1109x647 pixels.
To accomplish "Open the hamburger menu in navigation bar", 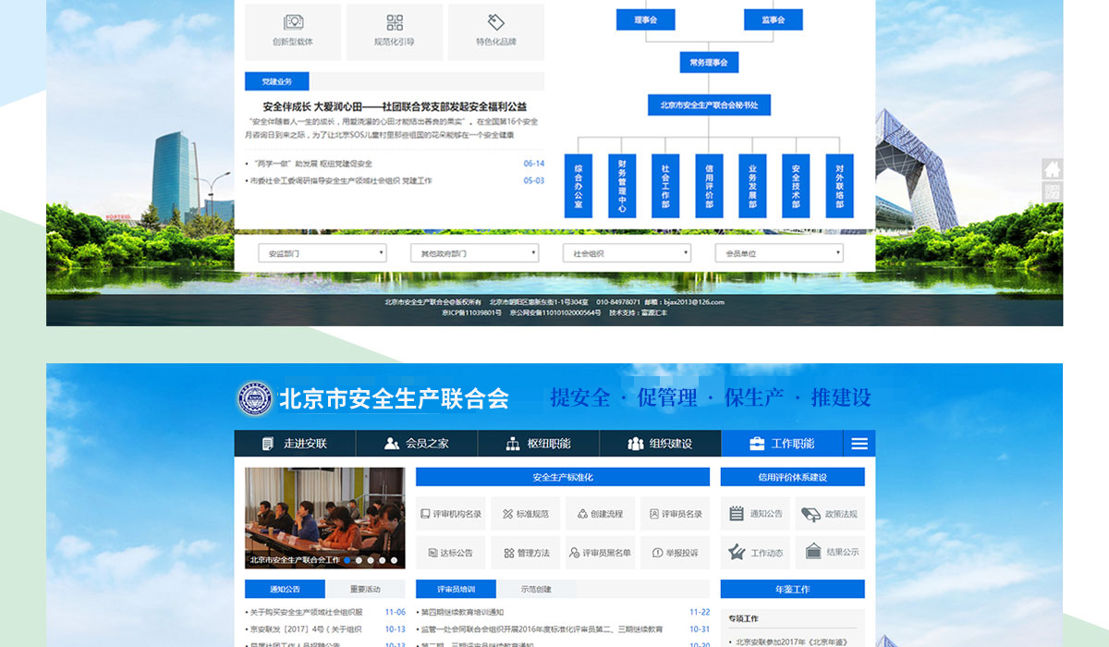I will tap(859, 444).
